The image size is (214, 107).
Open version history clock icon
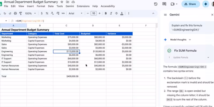(x=156, y=4)
